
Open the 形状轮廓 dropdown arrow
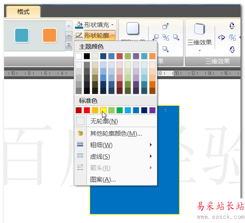(x=113, y=36)
